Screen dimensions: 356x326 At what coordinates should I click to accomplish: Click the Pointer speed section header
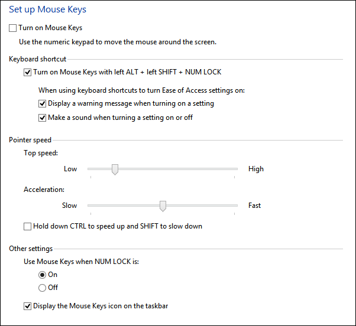(x=30, y=140)
